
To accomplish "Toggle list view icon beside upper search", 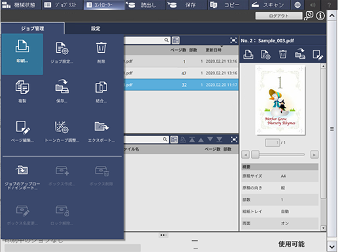I will pyautogui.click(x=176, y=40).
